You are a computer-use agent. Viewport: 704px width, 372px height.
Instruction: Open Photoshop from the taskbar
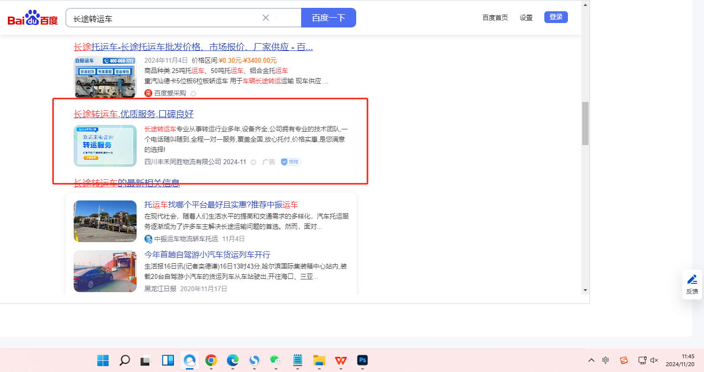[x=363, y=361]
